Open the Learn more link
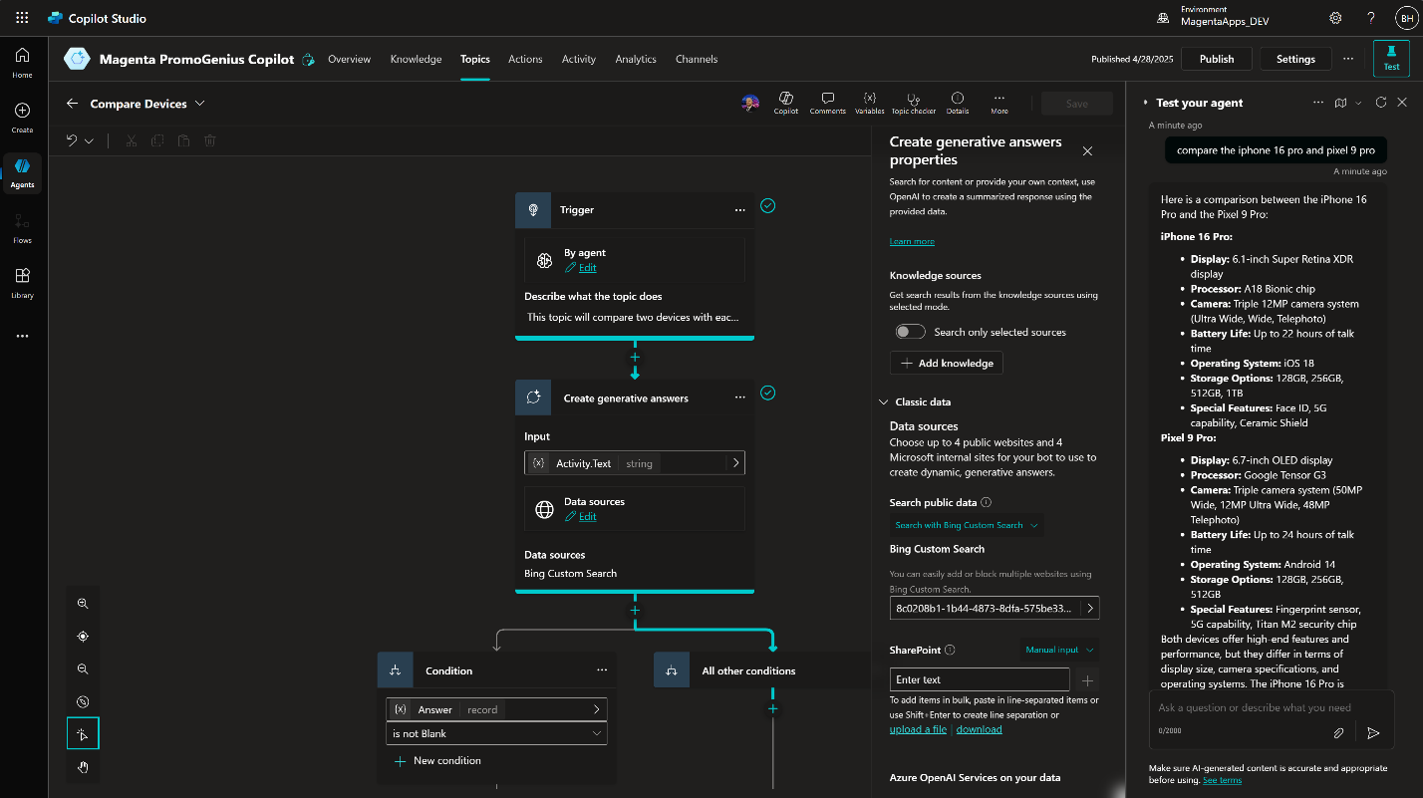The height and width of the screenshot is (798, 1423). click(912, 241)
